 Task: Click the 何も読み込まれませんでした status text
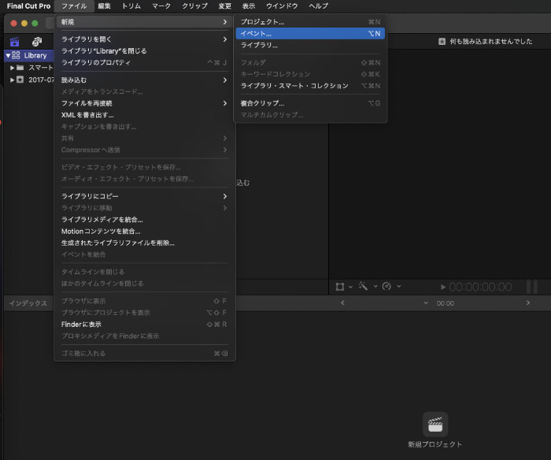(491, 42)
